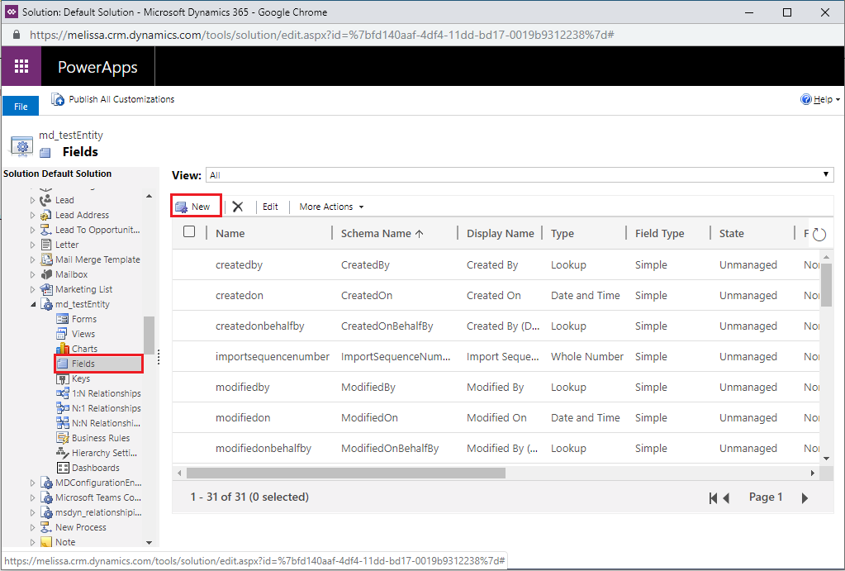Open the View dropdown showing All
The height and width of the screenshot is (571, 845).
520,174
